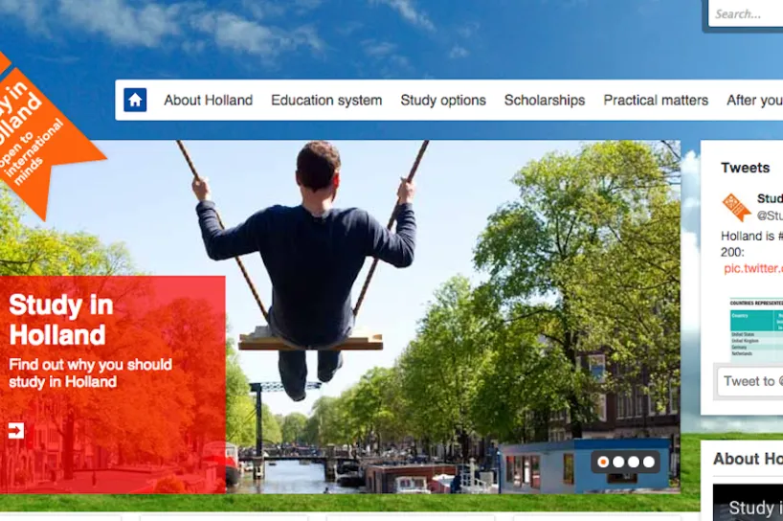The height and width of the screenshot is (521, 783).
Task: Click the Tweets widget heading
Action: (745, 168)
